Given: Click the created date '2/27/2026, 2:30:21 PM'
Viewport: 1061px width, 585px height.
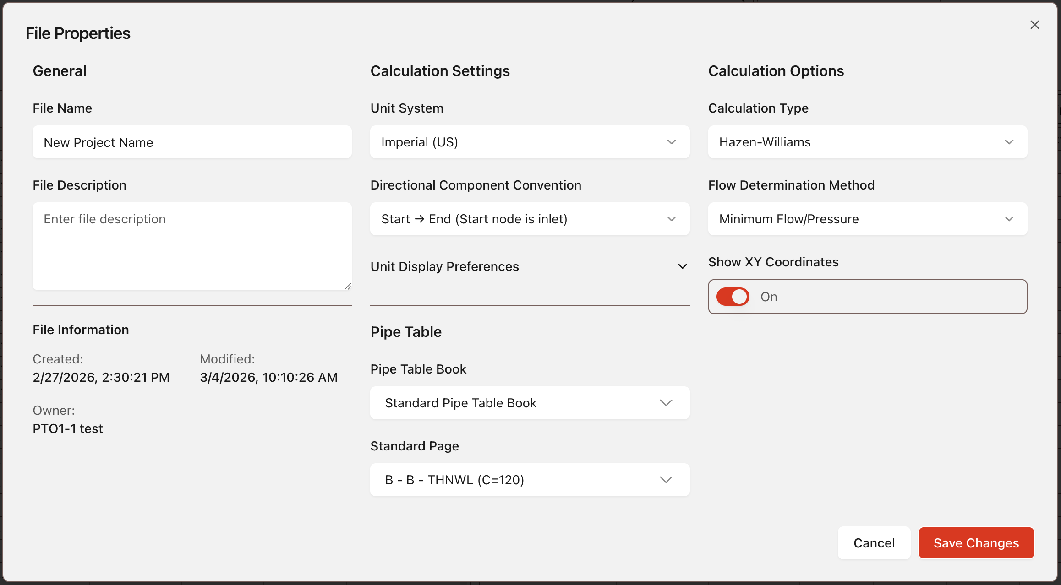Looking at the screenshot, I should pos(101,377).
